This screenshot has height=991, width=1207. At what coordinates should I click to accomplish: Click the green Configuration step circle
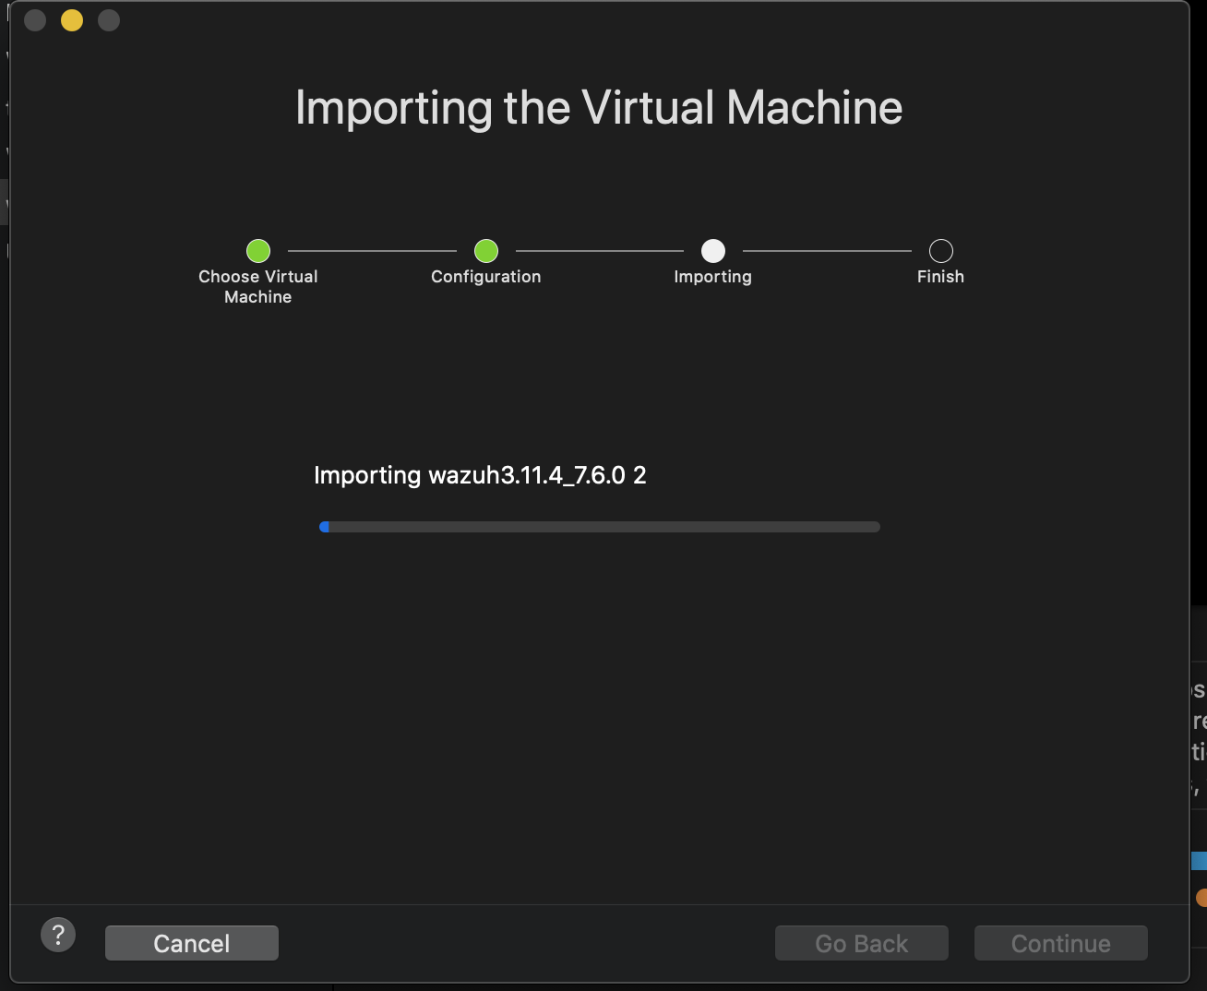[486, 251]
